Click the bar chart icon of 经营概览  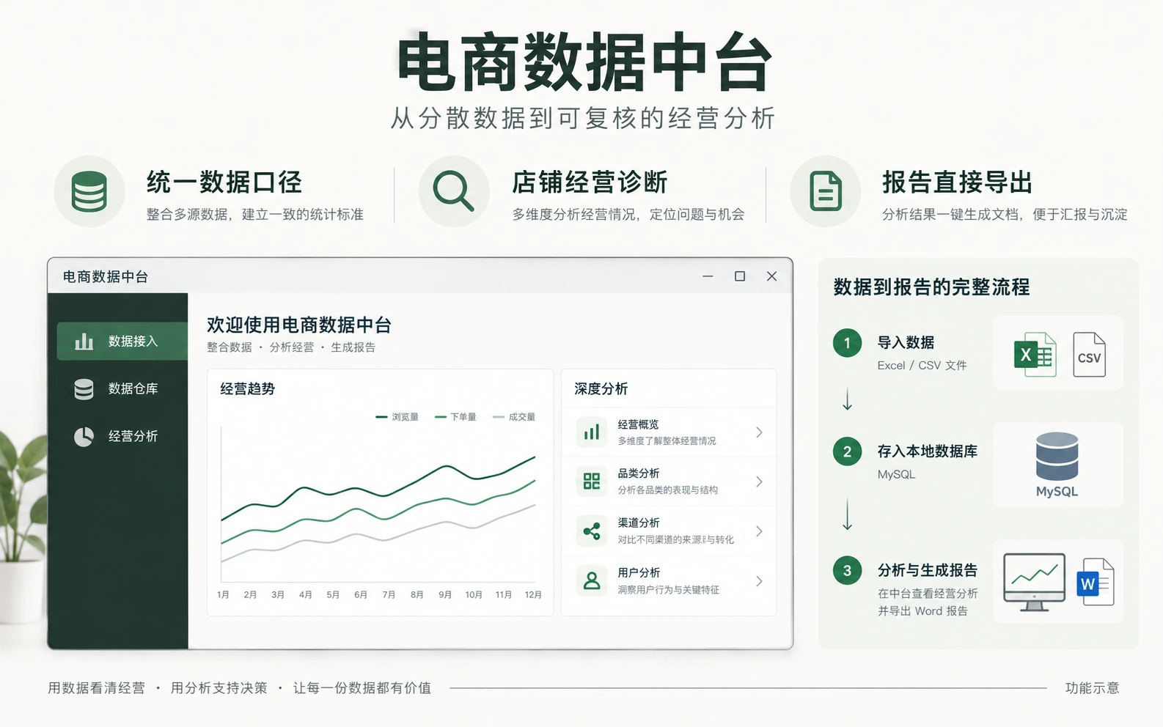point(592,432)
